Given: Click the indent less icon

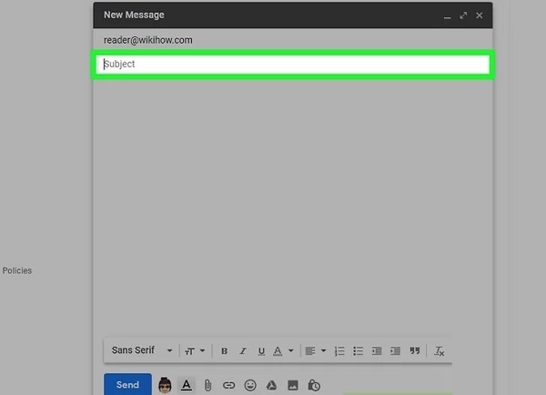Looking at the screenshot, I should 377,350.
